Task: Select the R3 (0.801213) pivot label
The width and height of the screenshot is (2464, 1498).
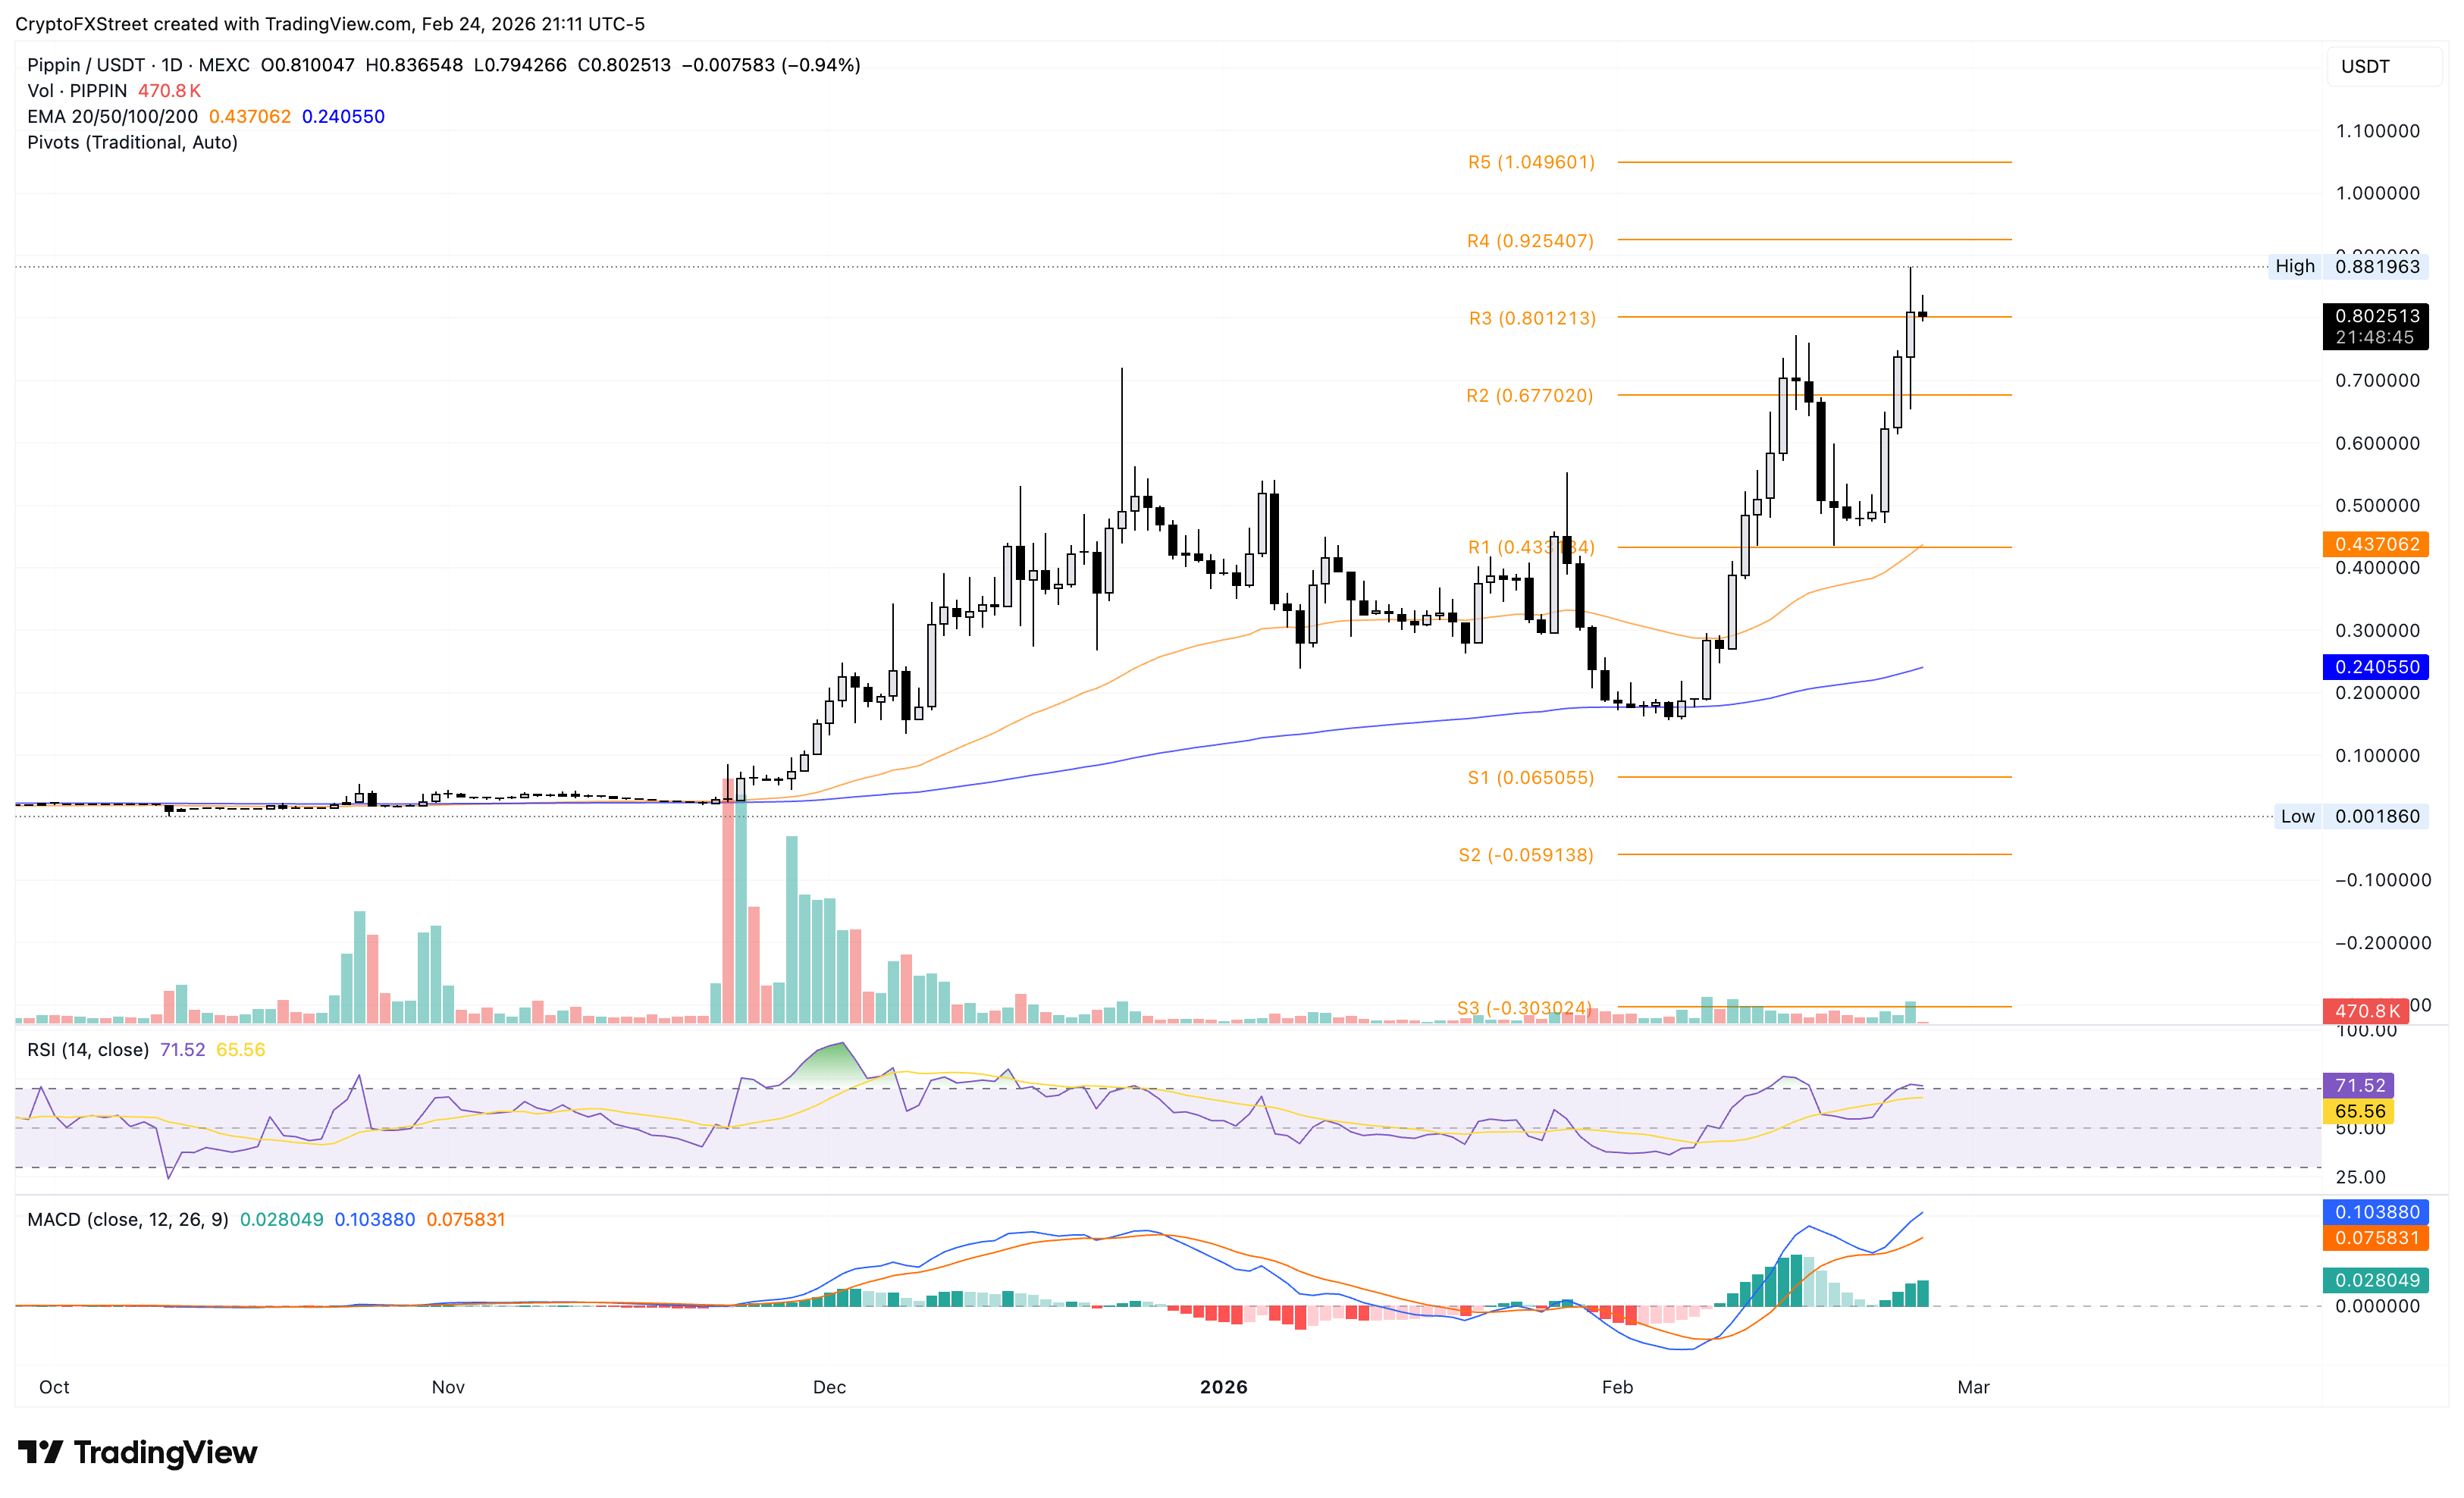Action: [x=1532, y=318]
